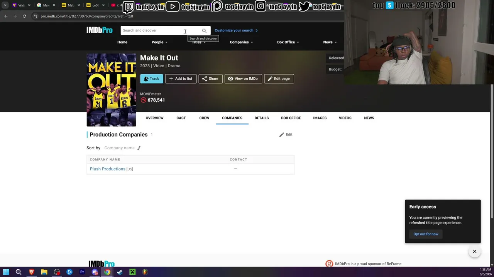This screenshot has height=277, width=494.
Task: Open Steam from the taskbar
Action: (120, 272)
